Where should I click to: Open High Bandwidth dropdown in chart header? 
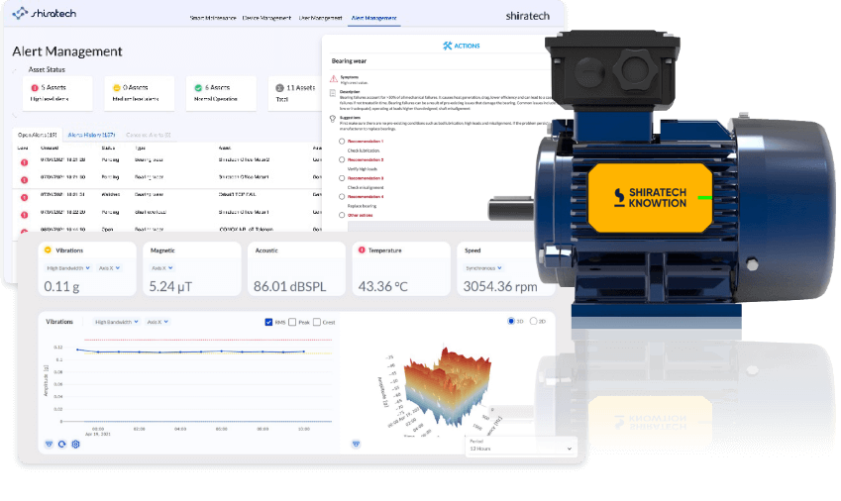click(x=116, y=322)
